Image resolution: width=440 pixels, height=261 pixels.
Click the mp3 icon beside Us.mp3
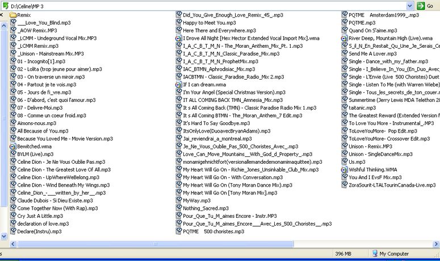[x=345, y=161]
